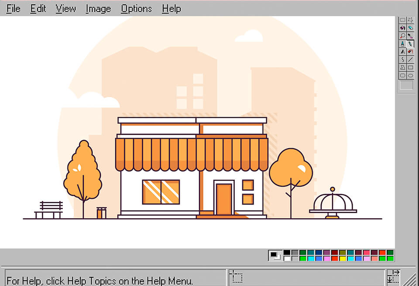The width and height of the screenshot is (419, 286).
Task: Select the Pencil tool
Action: click(x=410, y=44)
